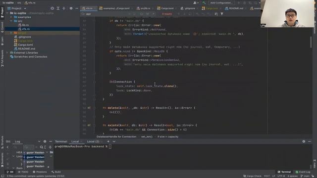Click implementation gutter icon beside exists
This screenshot has height=178, width=317.
[89, 125]
